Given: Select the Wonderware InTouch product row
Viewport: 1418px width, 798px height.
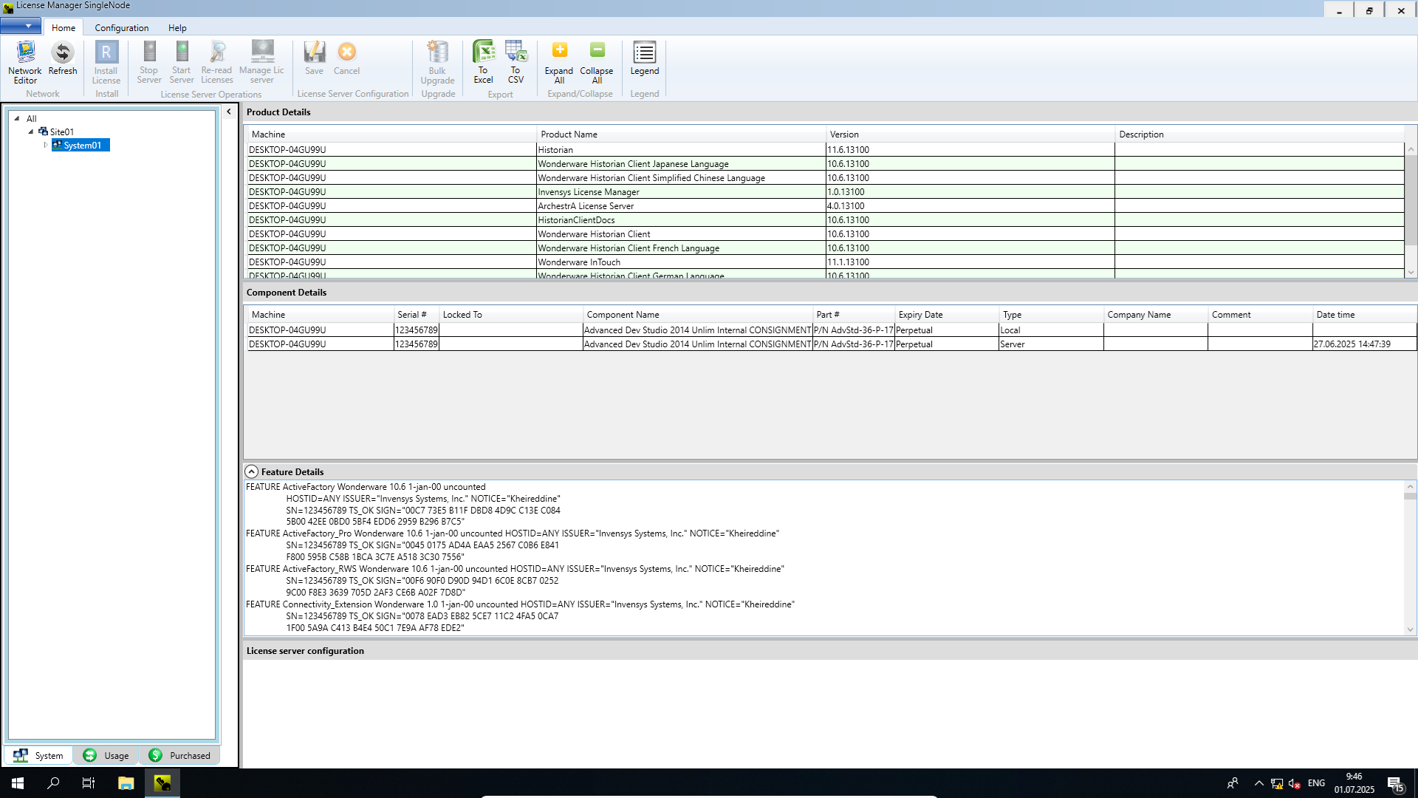Looking at the screenshot, I should [x=579, y=262].
